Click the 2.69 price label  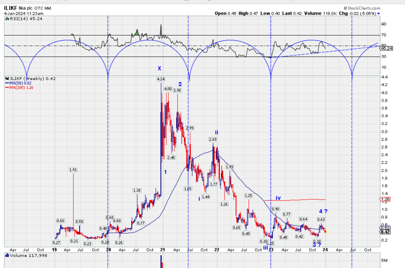[x=213, y=139]
